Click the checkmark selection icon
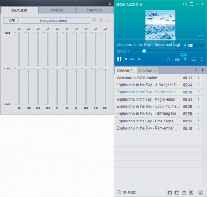Screen dimensions: 207x197 coord(184,193)
